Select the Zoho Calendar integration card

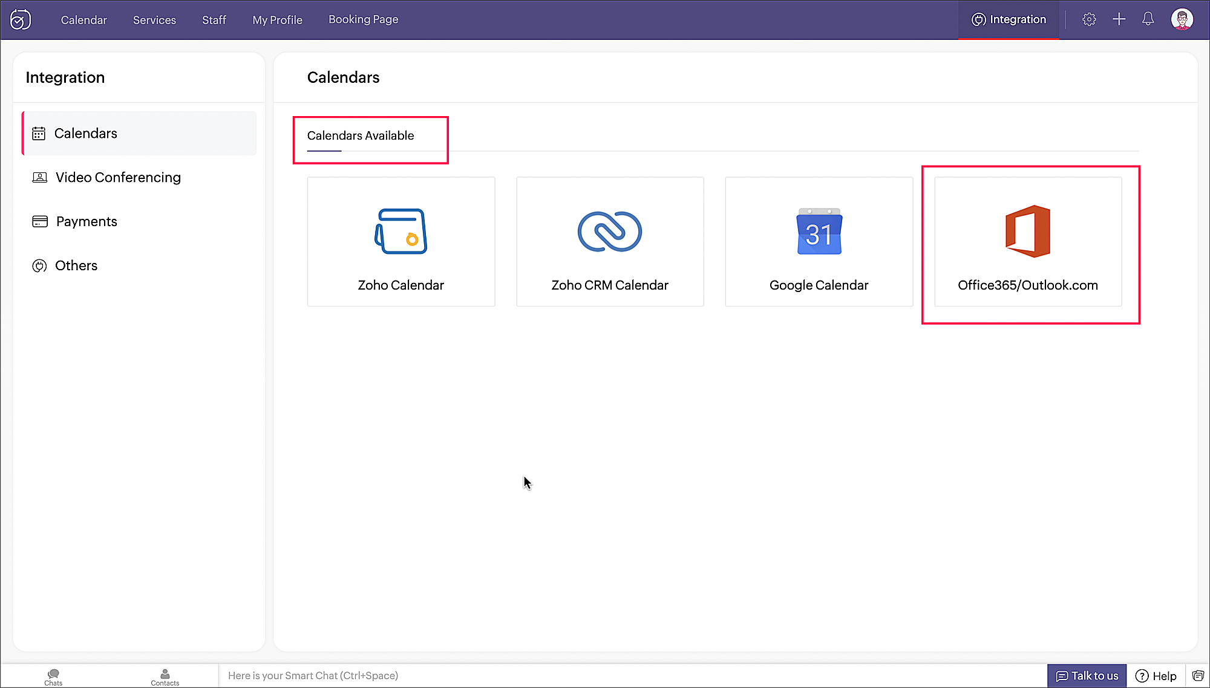[401, 242]
